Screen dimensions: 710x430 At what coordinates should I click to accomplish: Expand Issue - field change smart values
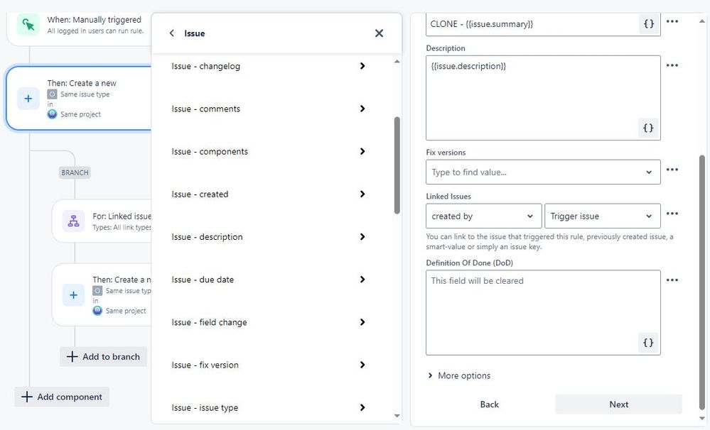click(362, 322)
